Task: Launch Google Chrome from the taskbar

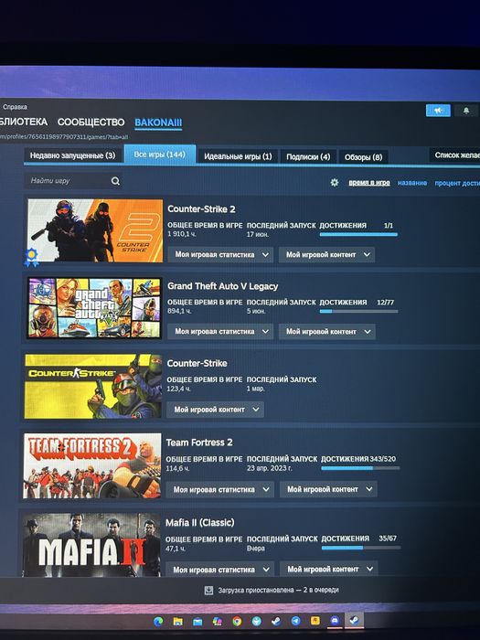Action: pyautogui.click(x=237, y=621)
